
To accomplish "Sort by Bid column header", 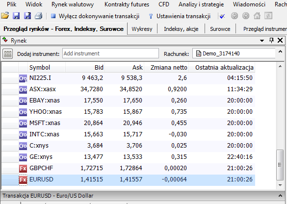I will point(85,68).
